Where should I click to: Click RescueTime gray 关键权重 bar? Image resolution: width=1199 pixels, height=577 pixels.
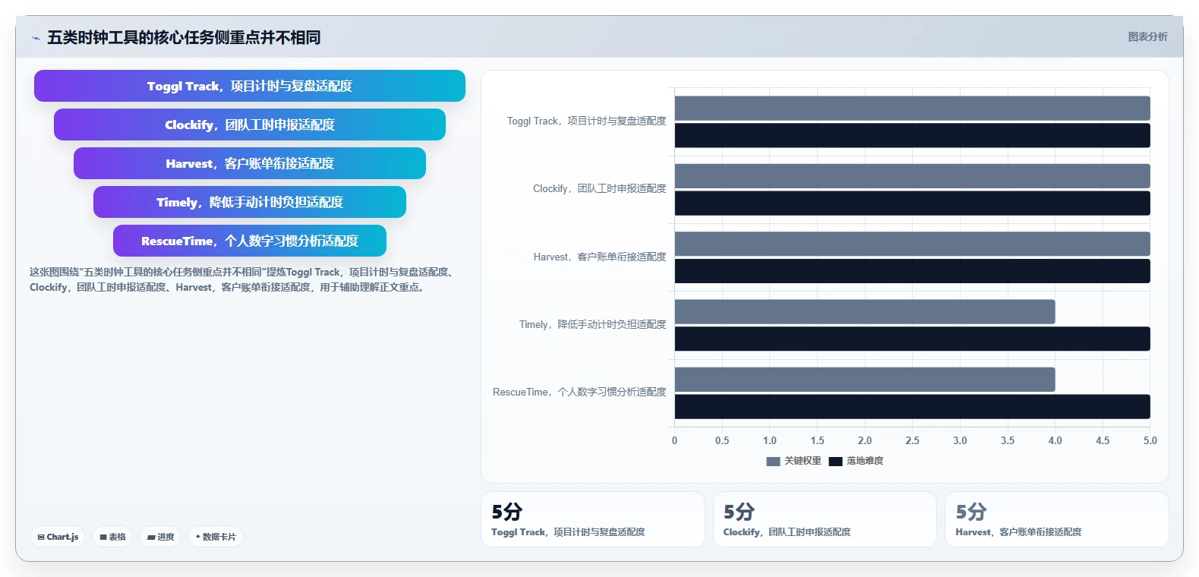pyautogui.click(x=865, y=380)
